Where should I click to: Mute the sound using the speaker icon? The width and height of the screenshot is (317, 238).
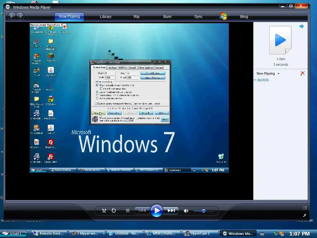tap(186, 211)
